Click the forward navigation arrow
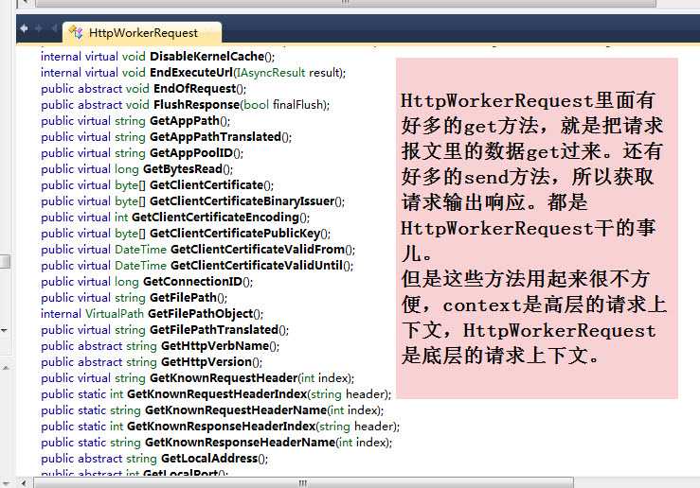 coord(39,28)
